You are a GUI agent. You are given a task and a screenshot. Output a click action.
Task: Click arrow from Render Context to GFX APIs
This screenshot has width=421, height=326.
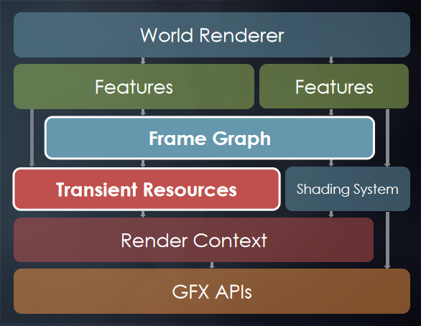coord(212,266)
